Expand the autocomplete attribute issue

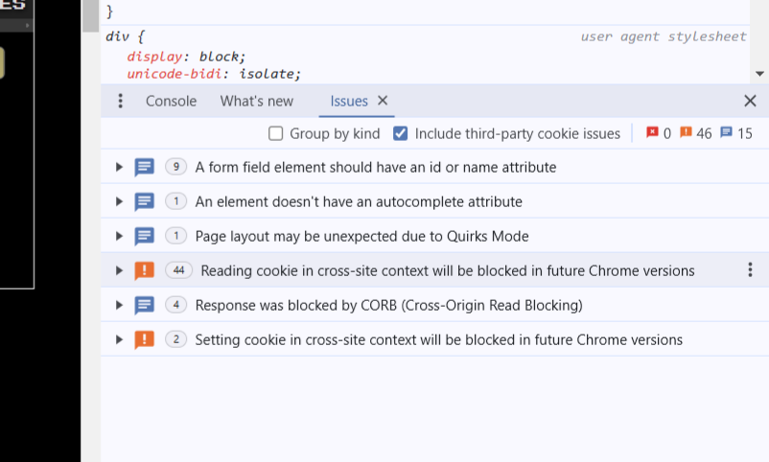(119, 201)
